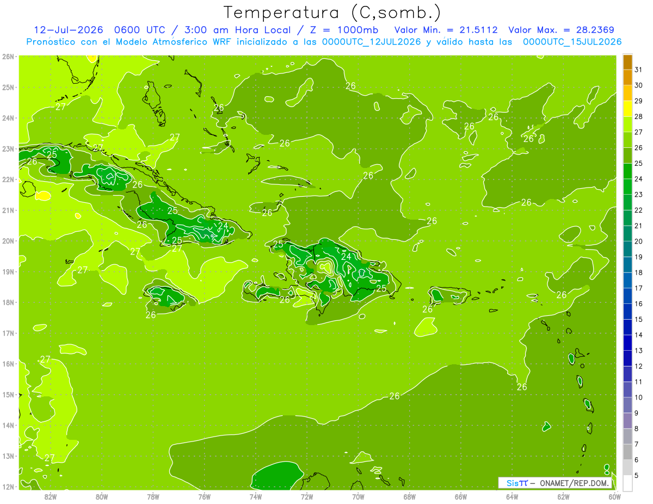Click the "60W" longitude axis label

click(x=615, y=496)
